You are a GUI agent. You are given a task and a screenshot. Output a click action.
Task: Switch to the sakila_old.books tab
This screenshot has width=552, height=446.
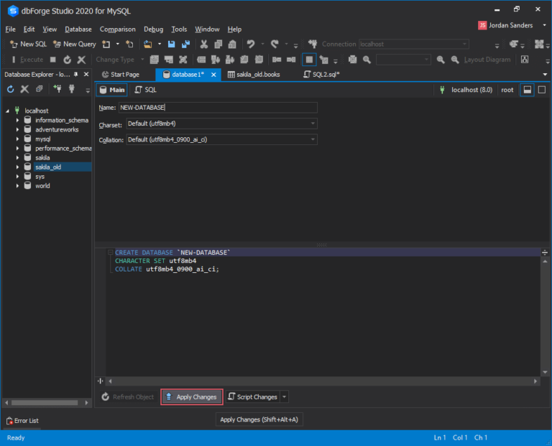pos(254,75)
